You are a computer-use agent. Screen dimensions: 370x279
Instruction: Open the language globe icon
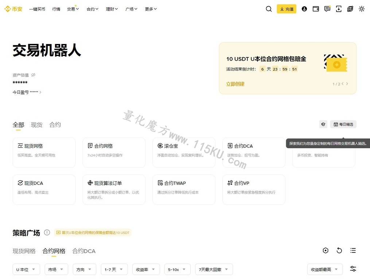click(350, 9)
